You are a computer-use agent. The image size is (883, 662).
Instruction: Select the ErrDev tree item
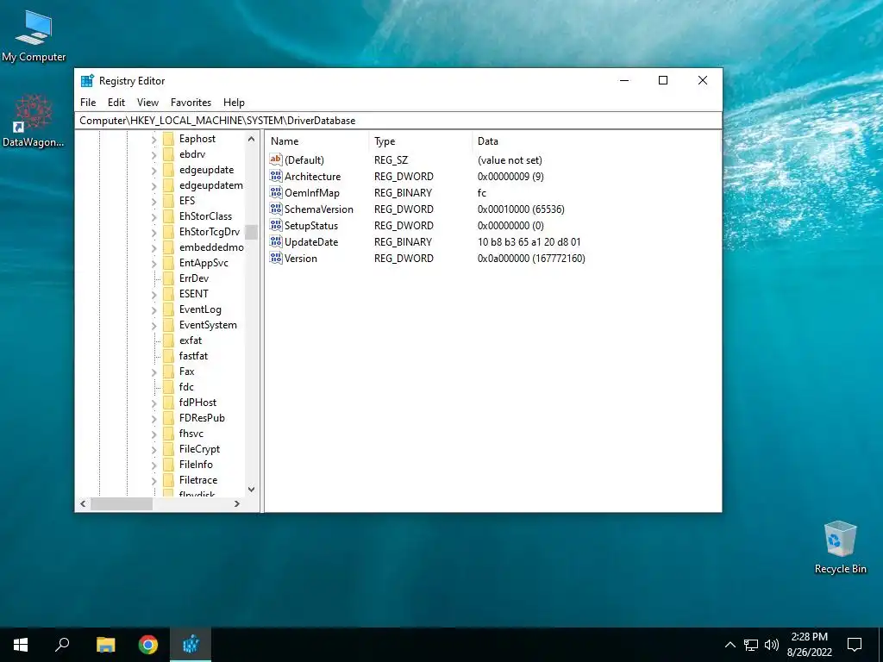click(194, 278)
